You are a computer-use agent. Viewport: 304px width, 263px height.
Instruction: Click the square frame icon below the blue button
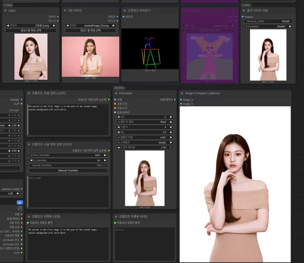coord(20,208)
